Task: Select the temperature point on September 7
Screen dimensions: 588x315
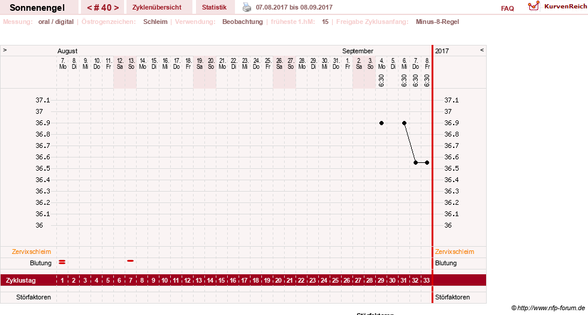Action: [x=415, y=162]
